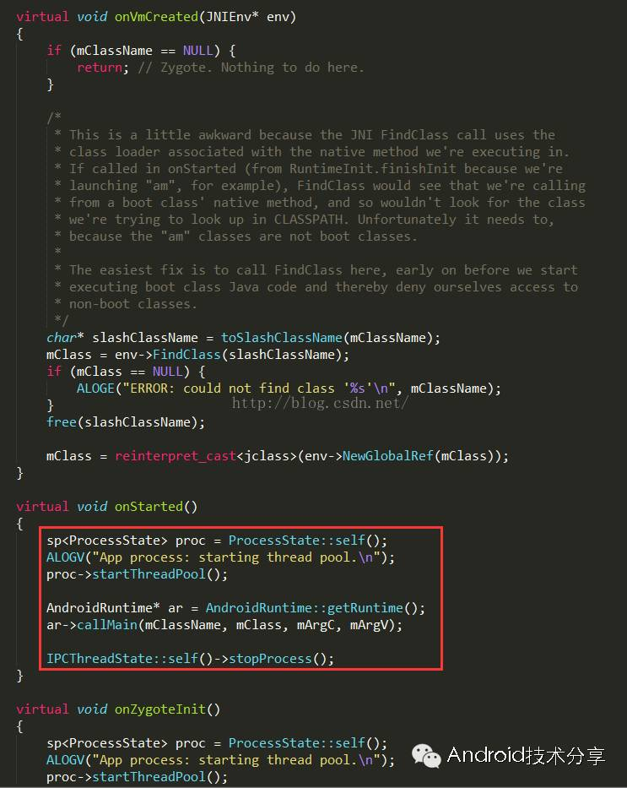Click the Android技术分享 watermark text
627x788 pixels.
pos(526,756)
